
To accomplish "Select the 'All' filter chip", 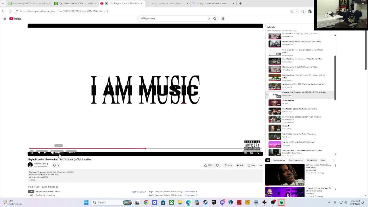I will click(x=268, y=160).
